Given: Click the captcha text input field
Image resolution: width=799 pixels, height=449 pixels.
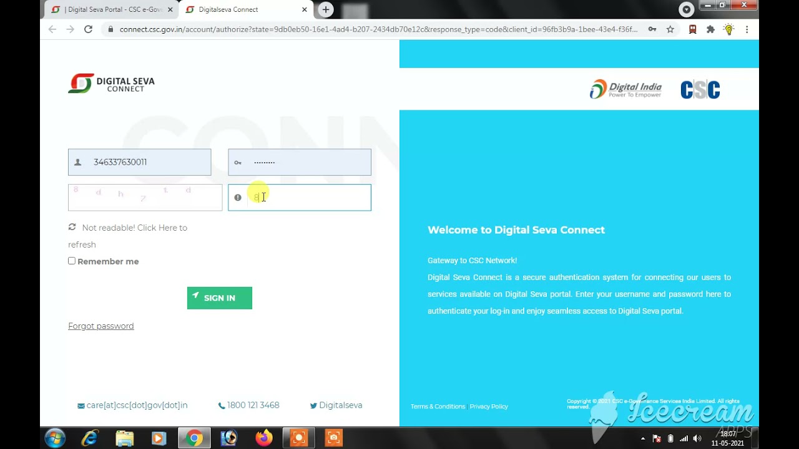Looking at the screenshot, I should (300, 197).
